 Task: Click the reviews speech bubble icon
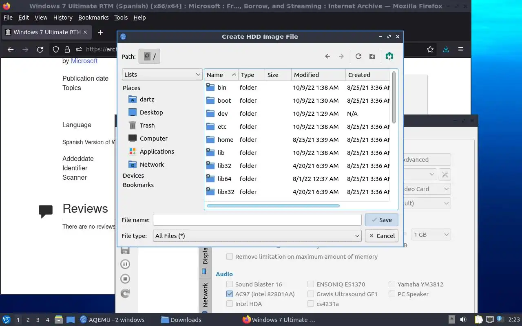46,211
